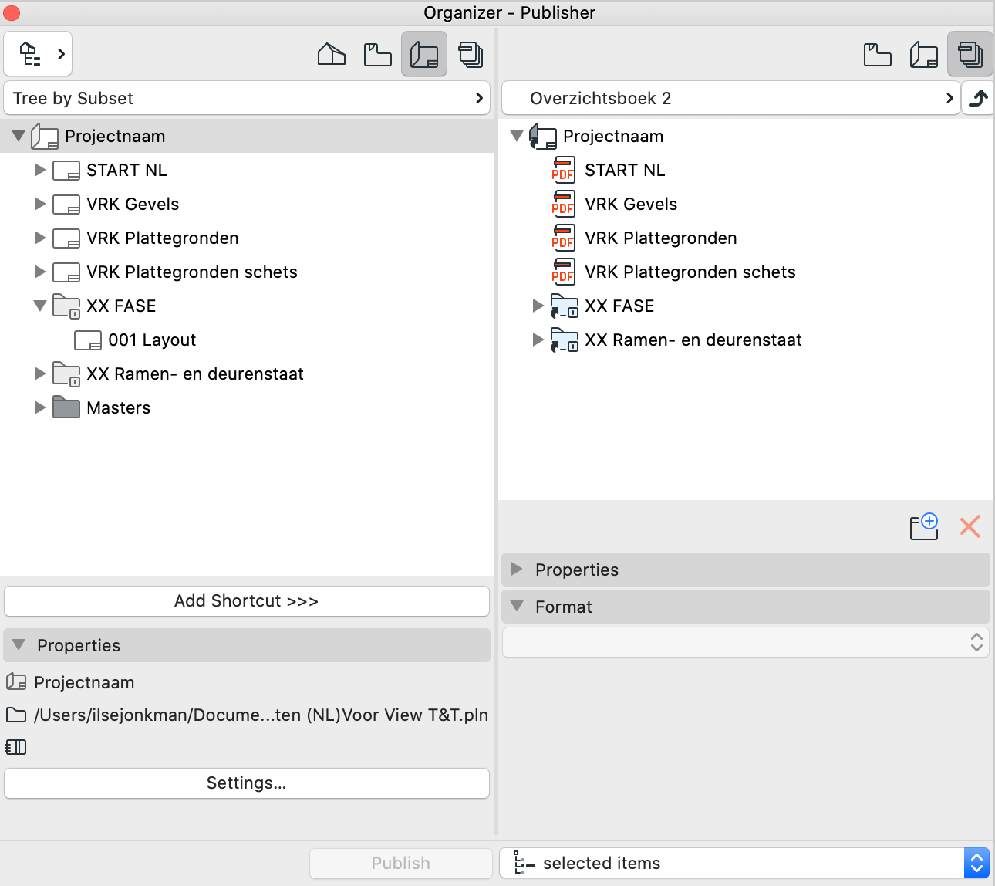Viewport: 995px width, 886px height.
Task: Click folder path icon in Properties
Action: click(16, 715)
